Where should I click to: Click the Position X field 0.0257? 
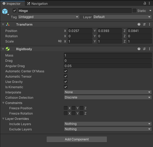coord(80,31)
